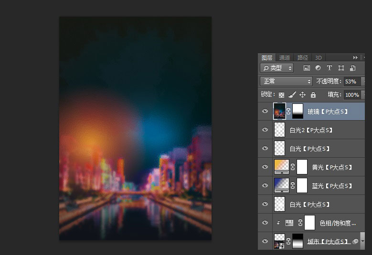Click the lock image pixels brush icon
The width and height of the screenshot is (372, 255).
tap(292, 95)
